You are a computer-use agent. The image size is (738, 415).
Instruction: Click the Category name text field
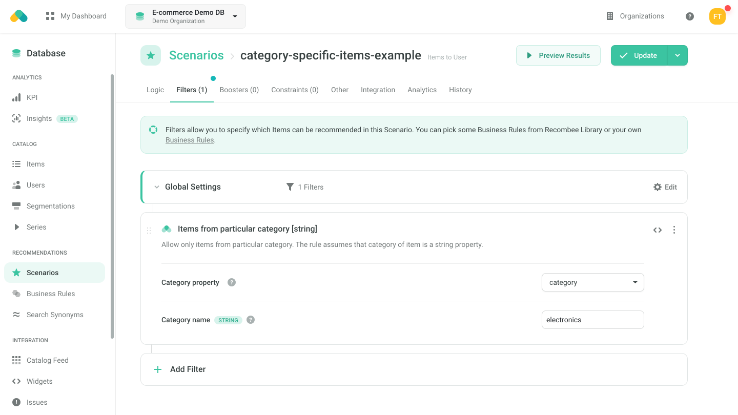[x=592, y=320]
